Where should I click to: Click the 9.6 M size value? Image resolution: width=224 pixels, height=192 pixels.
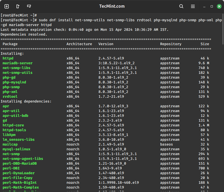204,63
